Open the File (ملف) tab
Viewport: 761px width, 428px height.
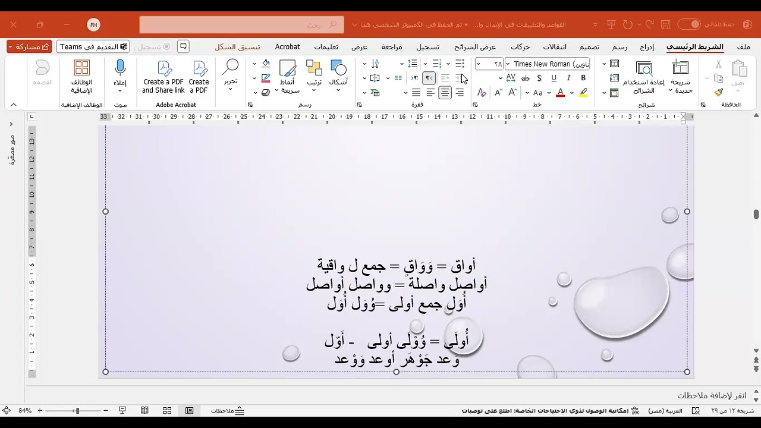[x=743, y=47]
